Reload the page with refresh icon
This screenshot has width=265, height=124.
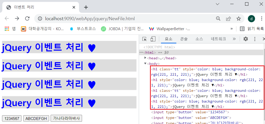tap(27, 18)
